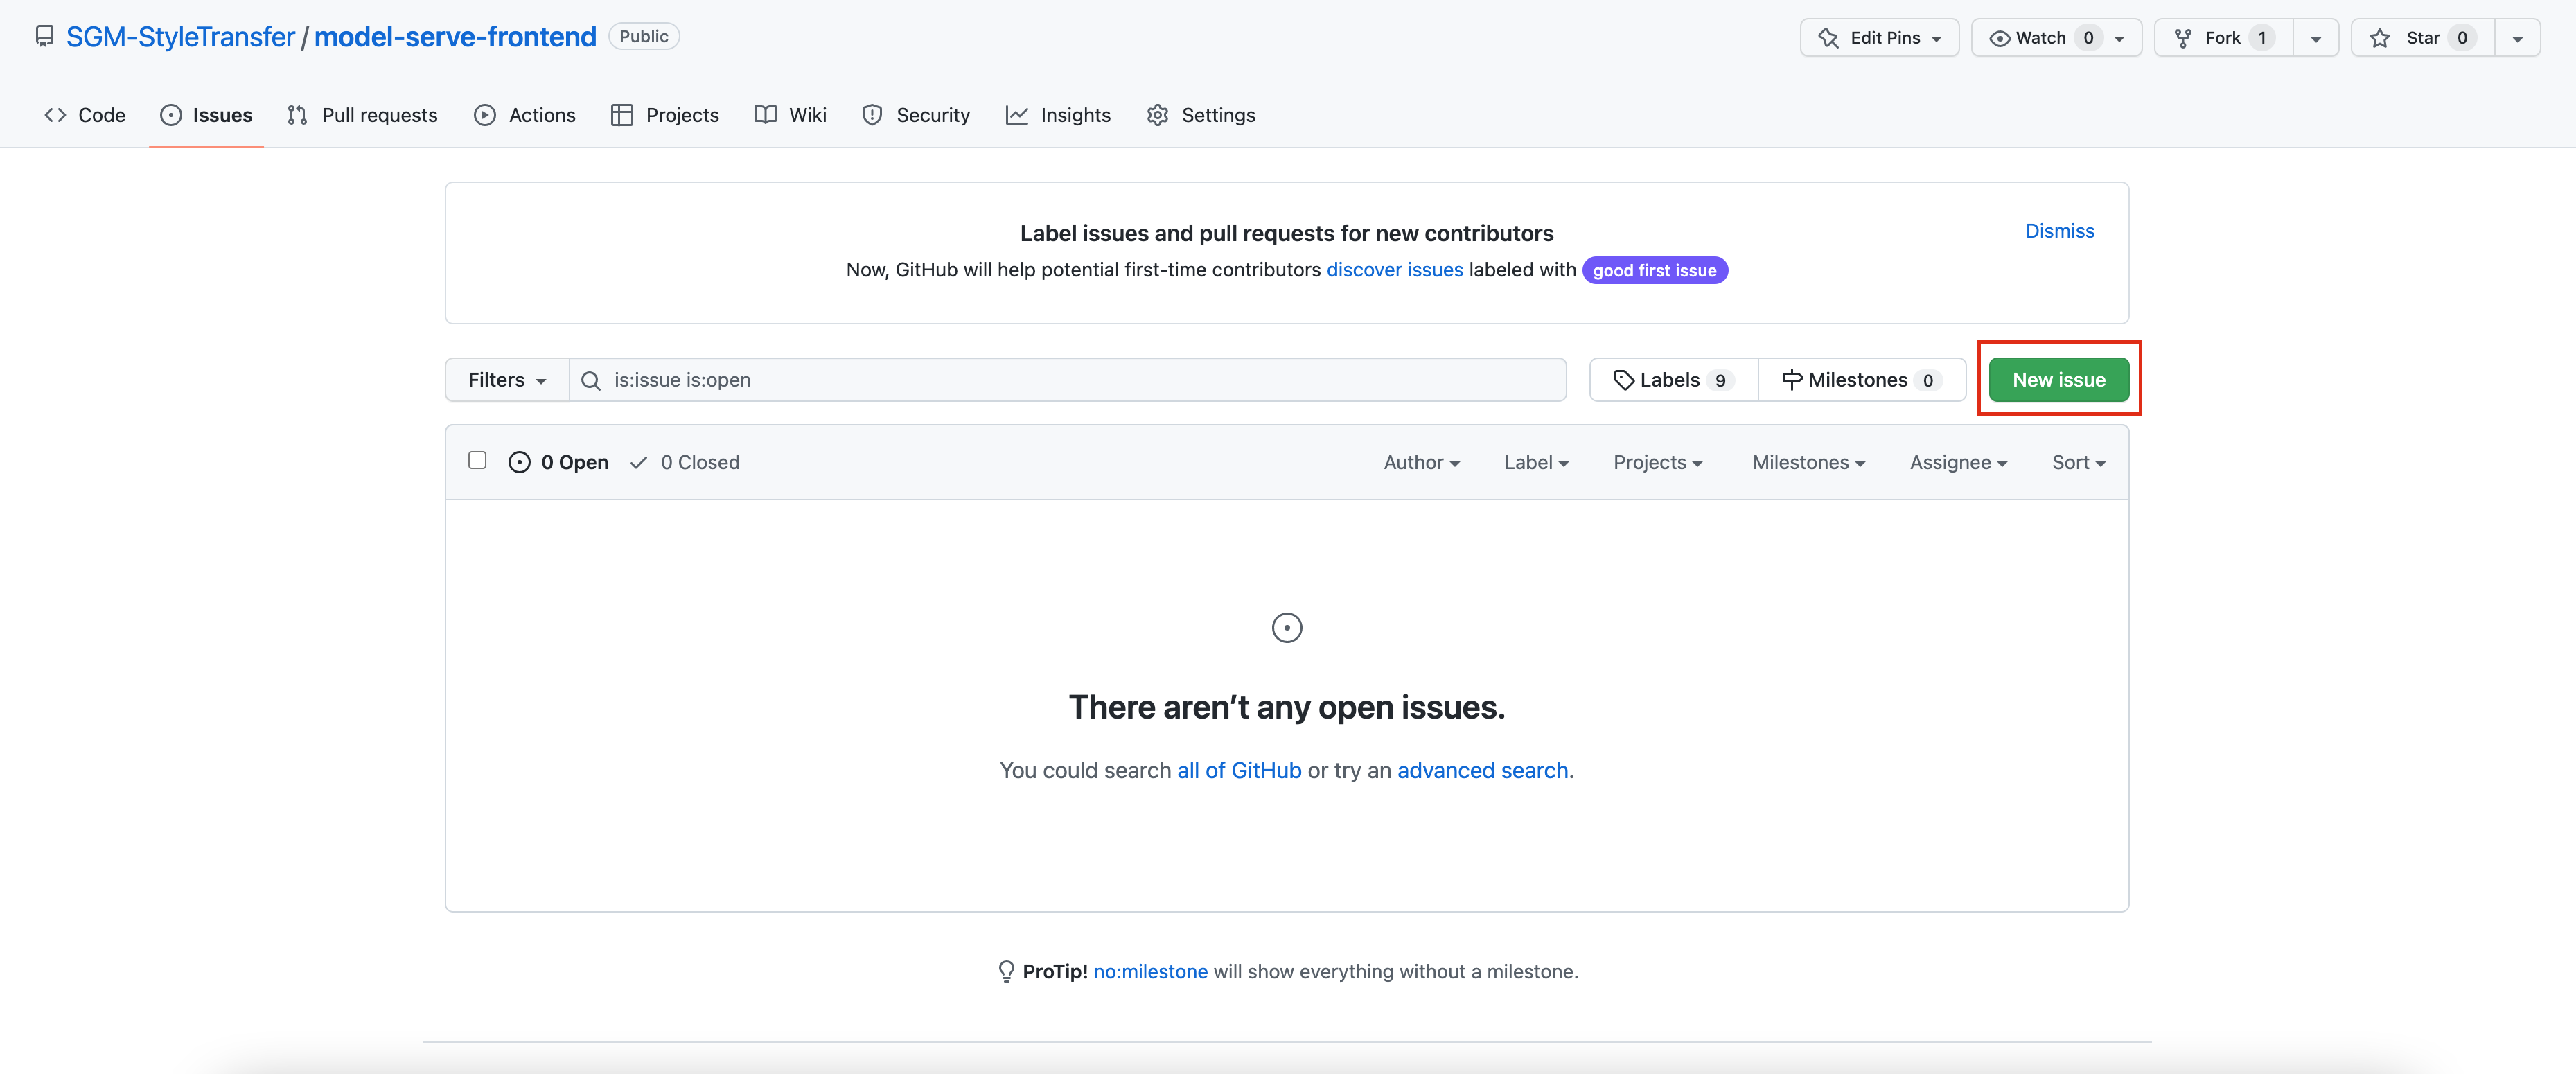Click the search magnifier icon
Viewport: 2576px width, 1074px height.
[x=591, y=381]
